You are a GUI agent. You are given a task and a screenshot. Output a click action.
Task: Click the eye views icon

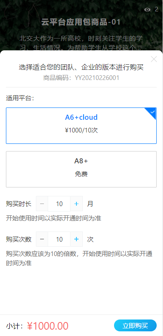click(x=147, y=9)
